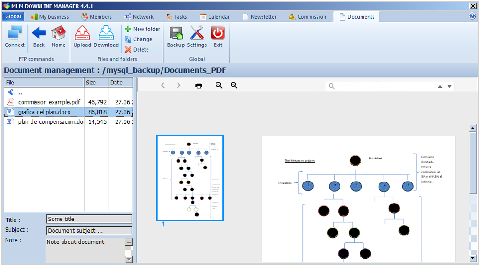Zoom out the document preview
This screenshot has width=479, height=265.
pos(219,85)
